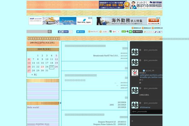Viewport: 189px width, 126px height.
Task: Open the Breadcrumb NavXT Ver.5.0.0 post link
Action: click(106, 55)
